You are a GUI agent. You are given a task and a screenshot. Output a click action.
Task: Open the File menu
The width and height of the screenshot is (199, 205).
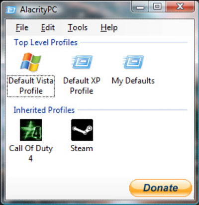[22, 27]
